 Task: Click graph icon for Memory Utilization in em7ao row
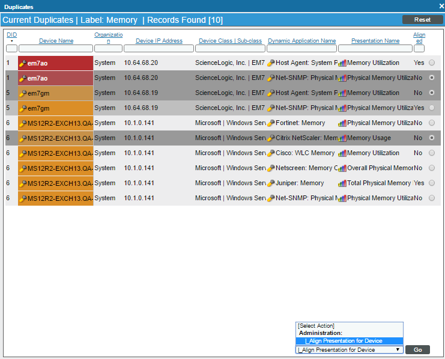click(342, 63)
